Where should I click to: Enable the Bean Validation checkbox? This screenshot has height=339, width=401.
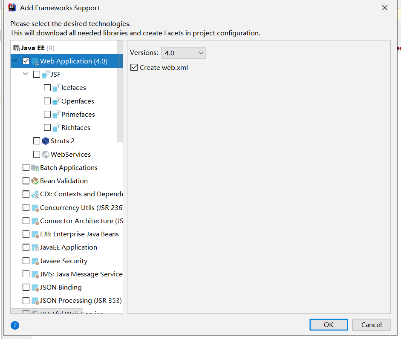[x=26, y=181]
